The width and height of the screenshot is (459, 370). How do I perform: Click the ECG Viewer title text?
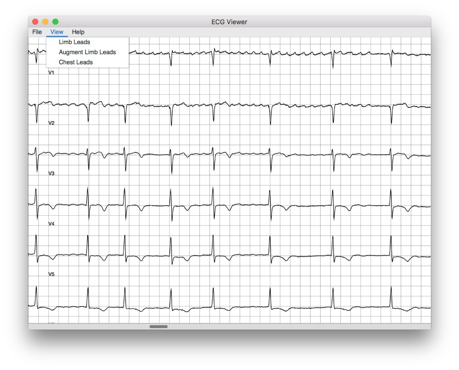pos(229,22)
